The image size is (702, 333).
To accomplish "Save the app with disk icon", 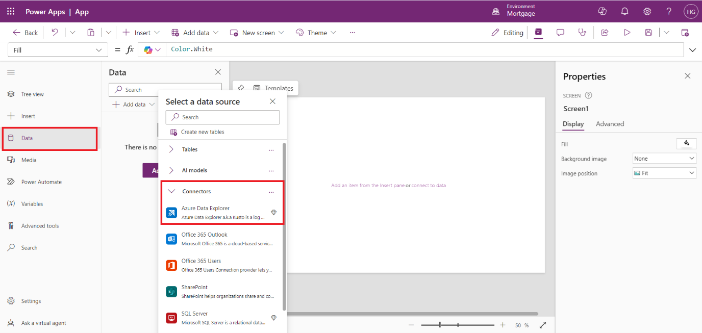I will pos(648,33).
